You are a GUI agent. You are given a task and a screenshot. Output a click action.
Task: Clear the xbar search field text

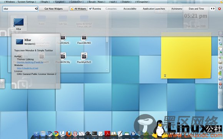pos(36,9)
